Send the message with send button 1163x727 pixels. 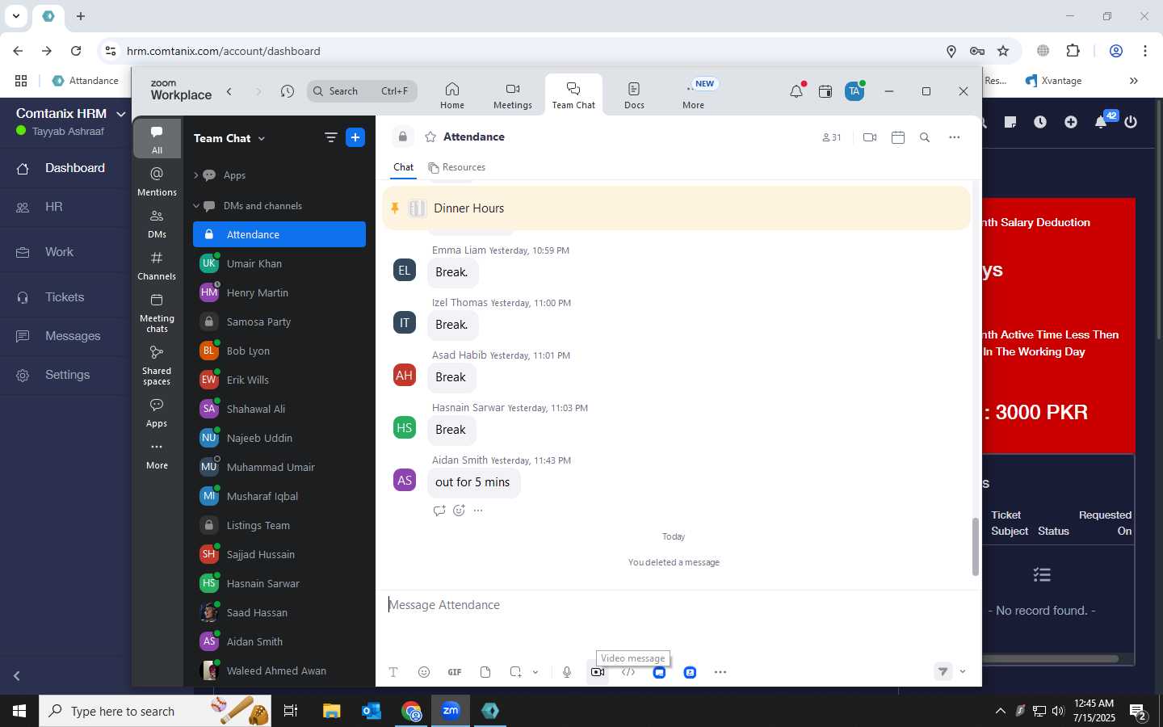[943, 671]
